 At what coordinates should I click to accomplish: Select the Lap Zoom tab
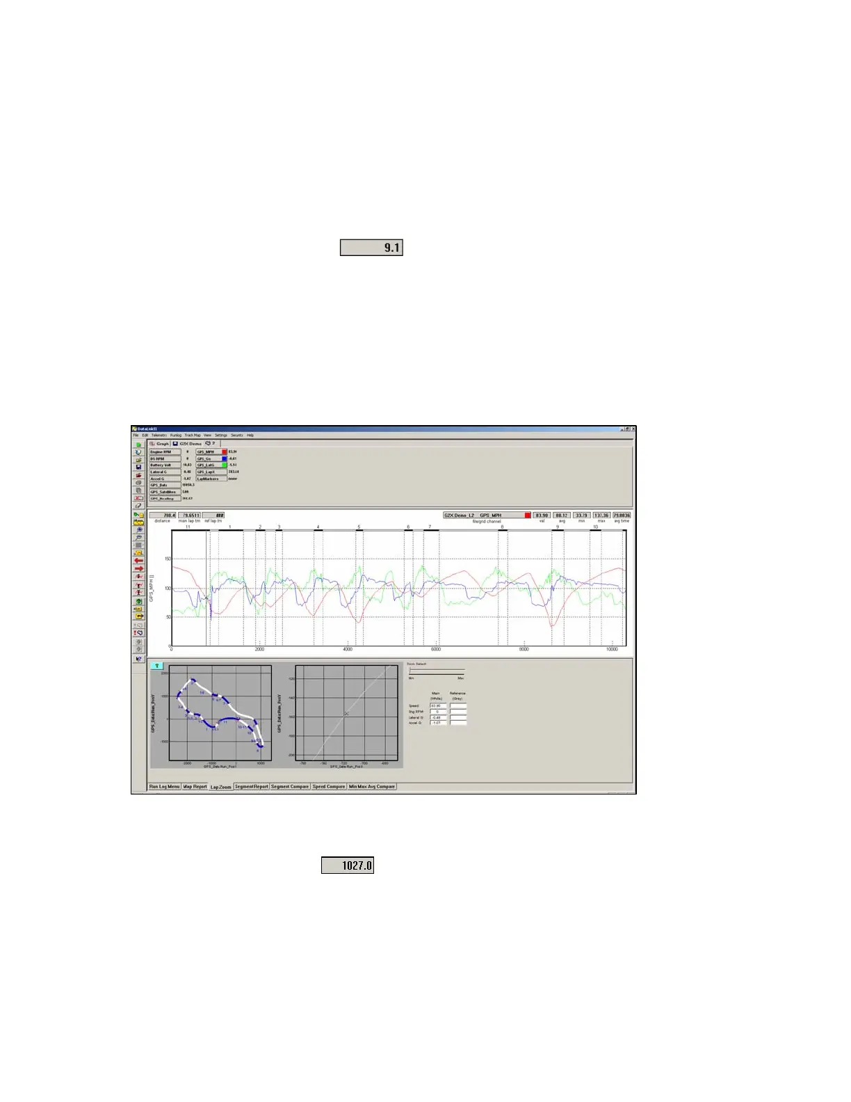[x=220, y=787]
